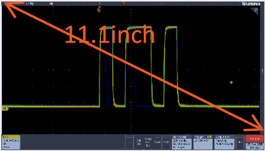This screenshot has width=265, height=151.
Task: Click the orange marker on the top record bar
Action: (x=123, y=3)
